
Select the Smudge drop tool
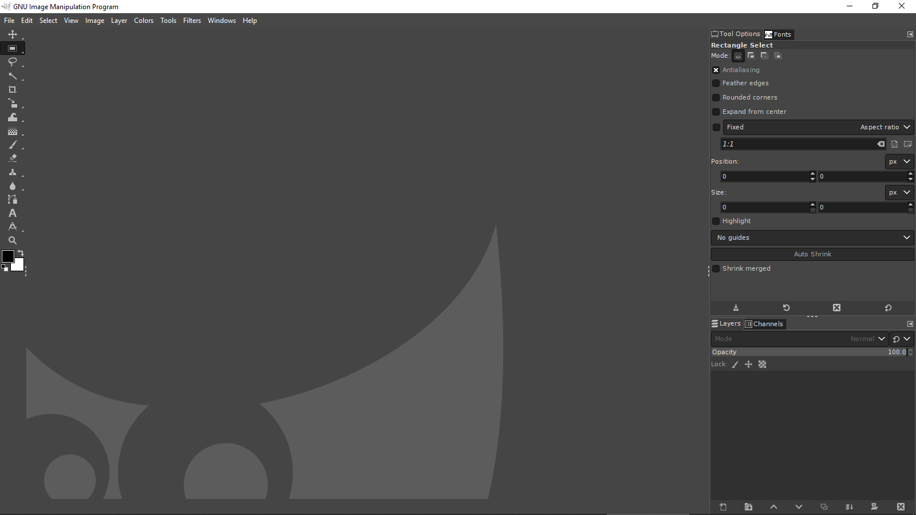coord(13,185)
